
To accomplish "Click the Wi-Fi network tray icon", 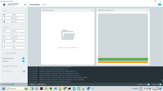I will (145, 88).
